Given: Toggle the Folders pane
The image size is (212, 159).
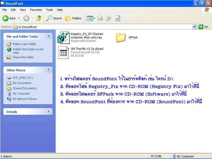Looking at the screenshot, I should [73, 18].
